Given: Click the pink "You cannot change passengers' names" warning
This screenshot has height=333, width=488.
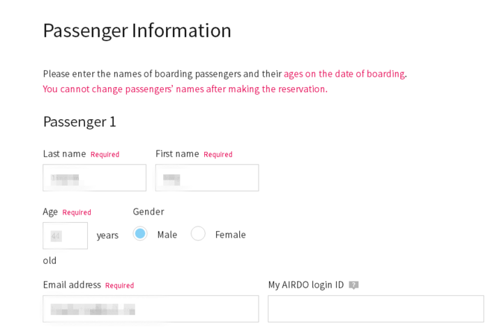Looking at the screenshot, I should [x=184, y=89].
